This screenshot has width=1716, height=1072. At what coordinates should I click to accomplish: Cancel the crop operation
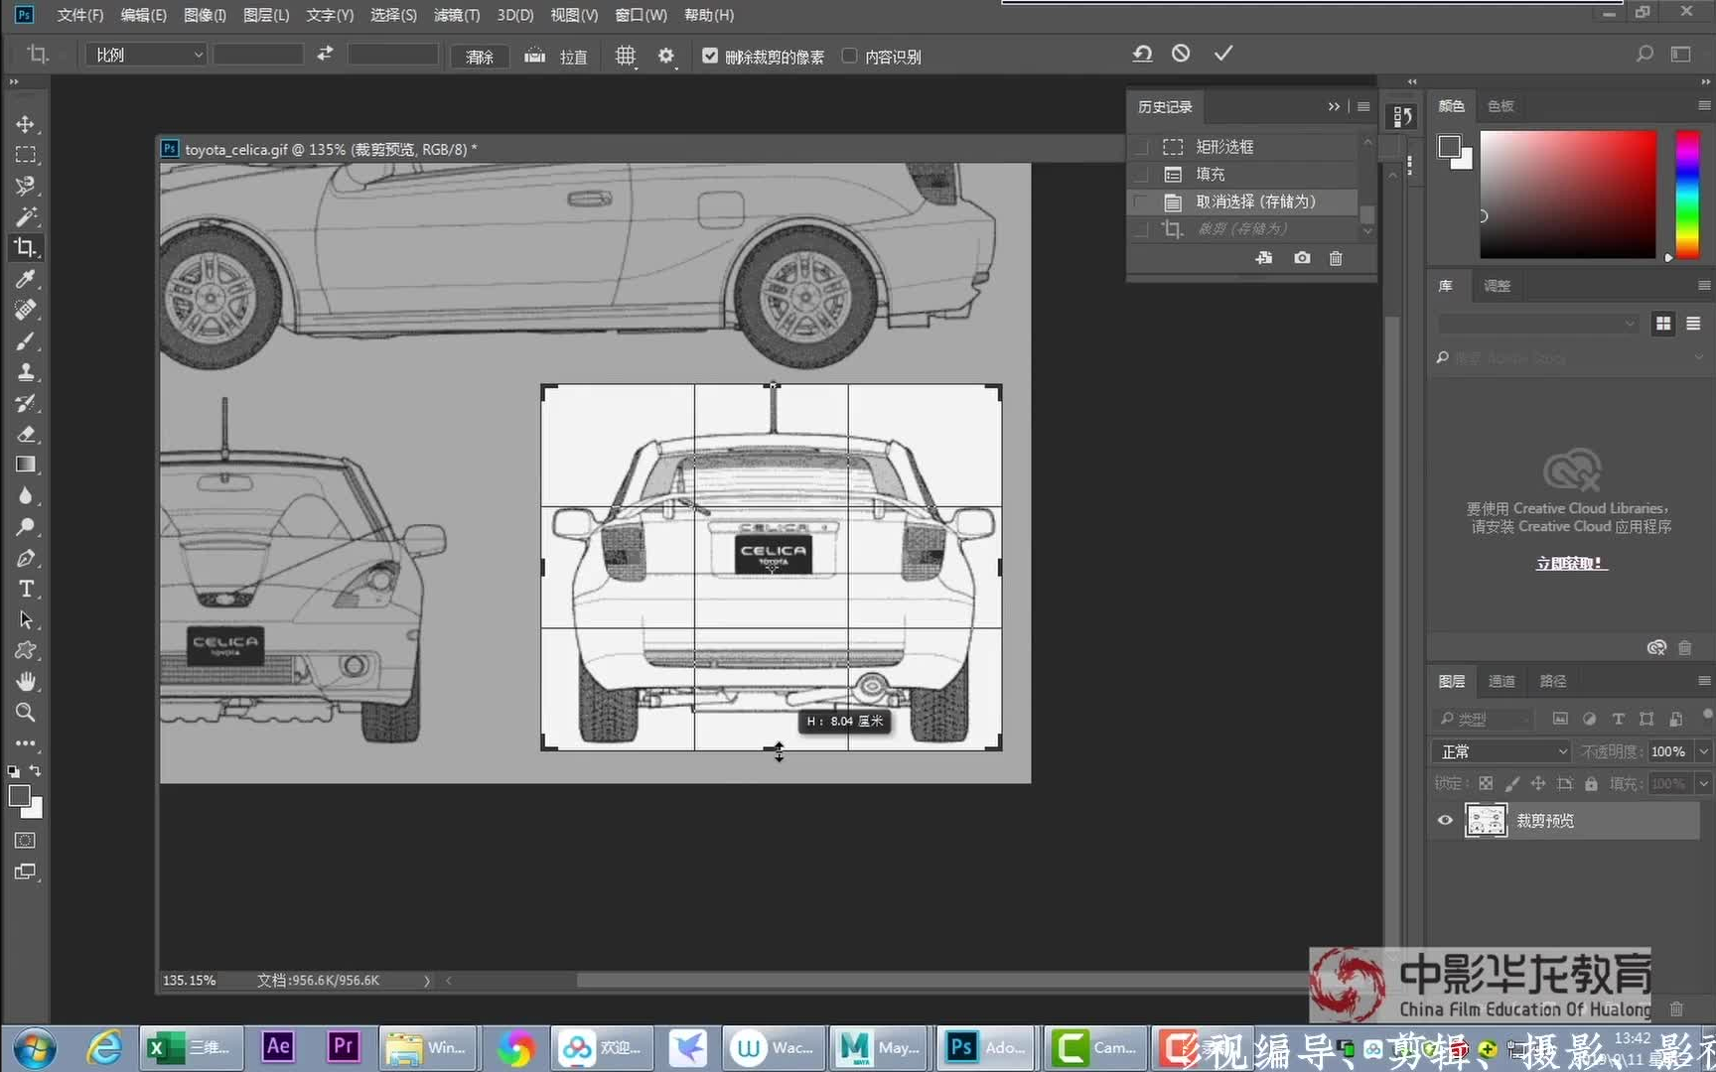pos(1181,54)
